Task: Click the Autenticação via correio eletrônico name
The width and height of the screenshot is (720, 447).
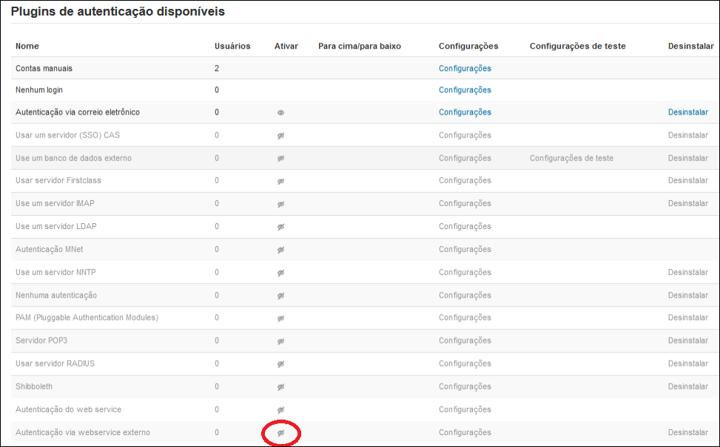Action: pyautogui.click(x=78, y=112)
